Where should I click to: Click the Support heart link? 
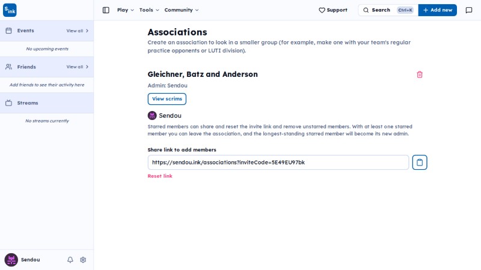pyautogui.click(x=333, y=10)
